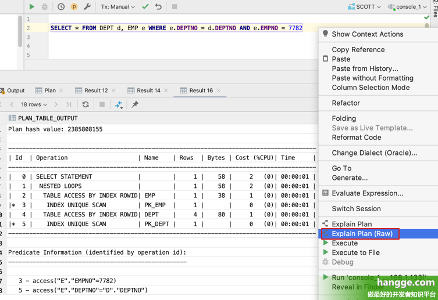
Task: Open Tx: Manual transaction mode dropdown
Action: tap(118, 7)
